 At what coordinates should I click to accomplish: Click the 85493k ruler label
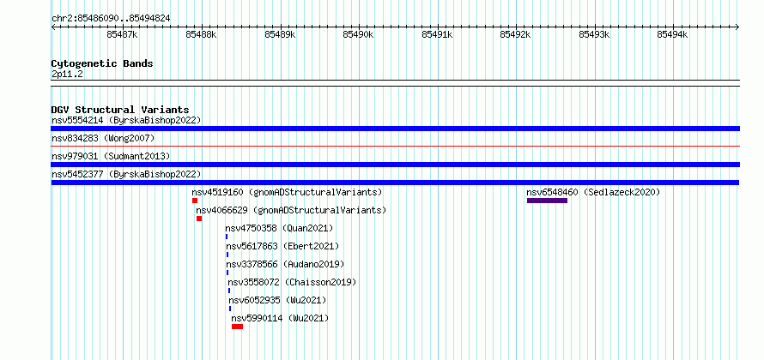click(594, 34)
